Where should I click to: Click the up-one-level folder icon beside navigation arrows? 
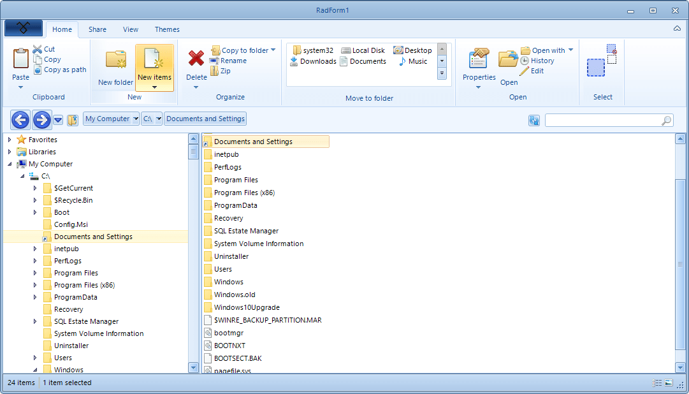[x=72, y=119]
